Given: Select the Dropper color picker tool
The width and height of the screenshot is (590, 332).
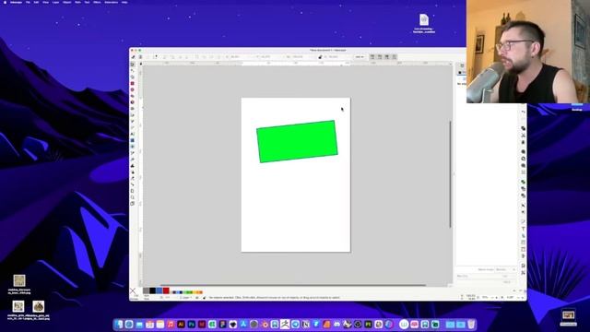Looking at the screenshot, I should [133, 153].
